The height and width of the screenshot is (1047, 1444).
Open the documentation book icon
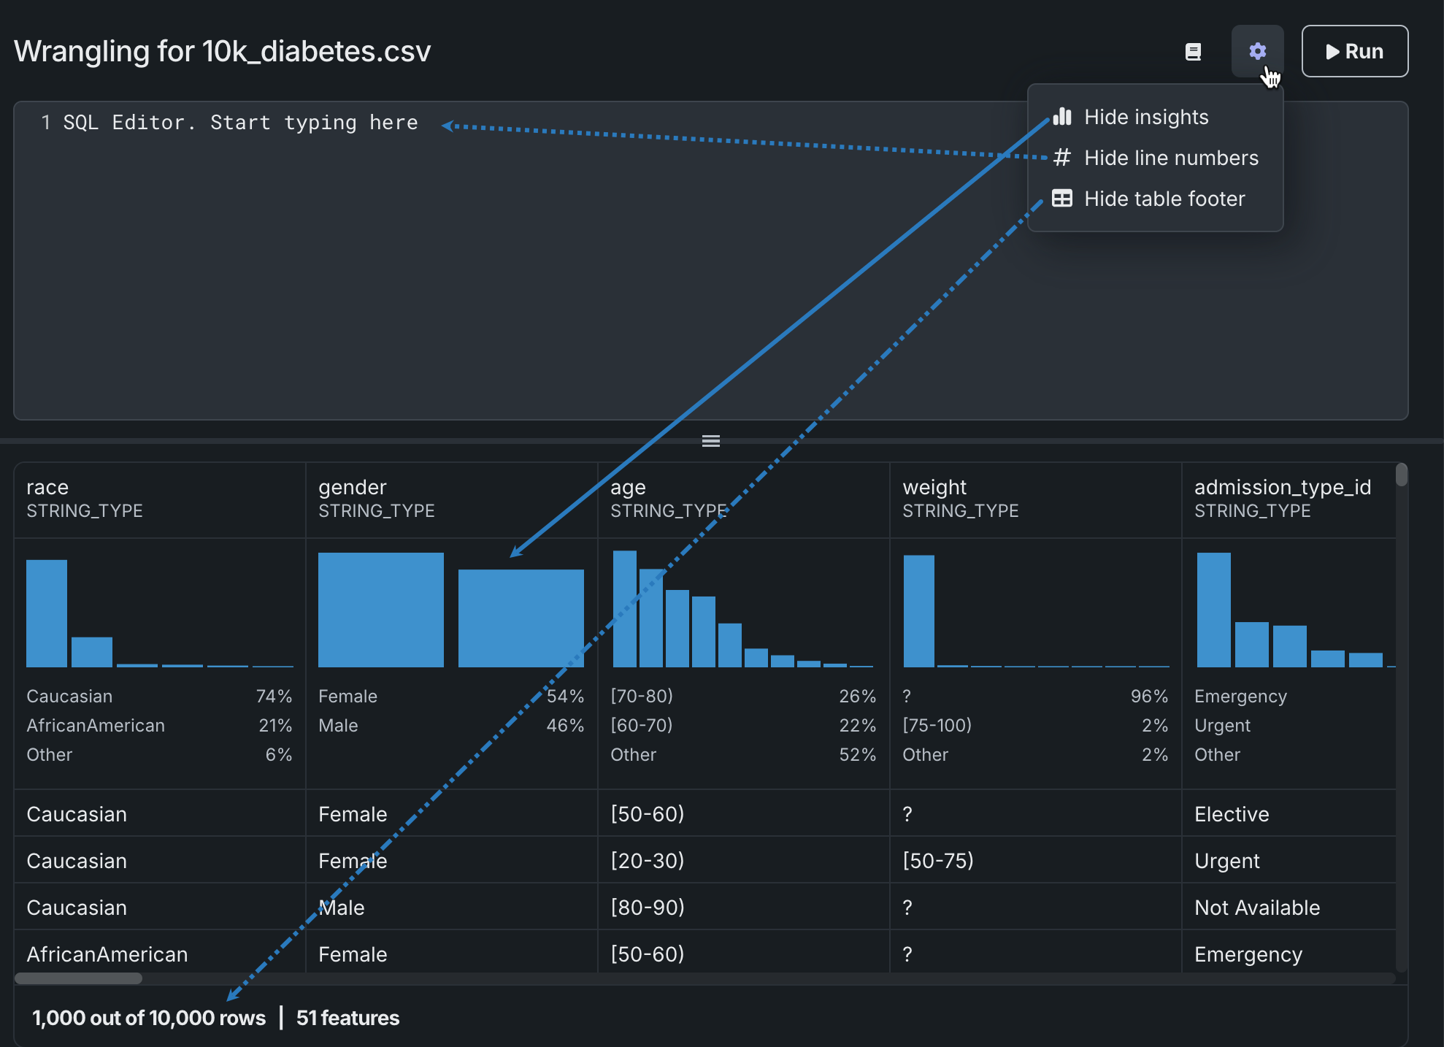click(1193, 52)
